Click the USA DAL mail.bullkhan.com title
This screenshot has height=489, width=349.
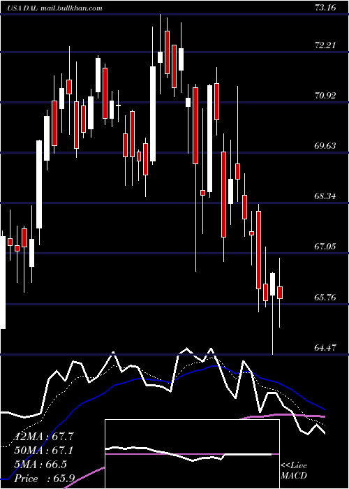tap(55, 8)
